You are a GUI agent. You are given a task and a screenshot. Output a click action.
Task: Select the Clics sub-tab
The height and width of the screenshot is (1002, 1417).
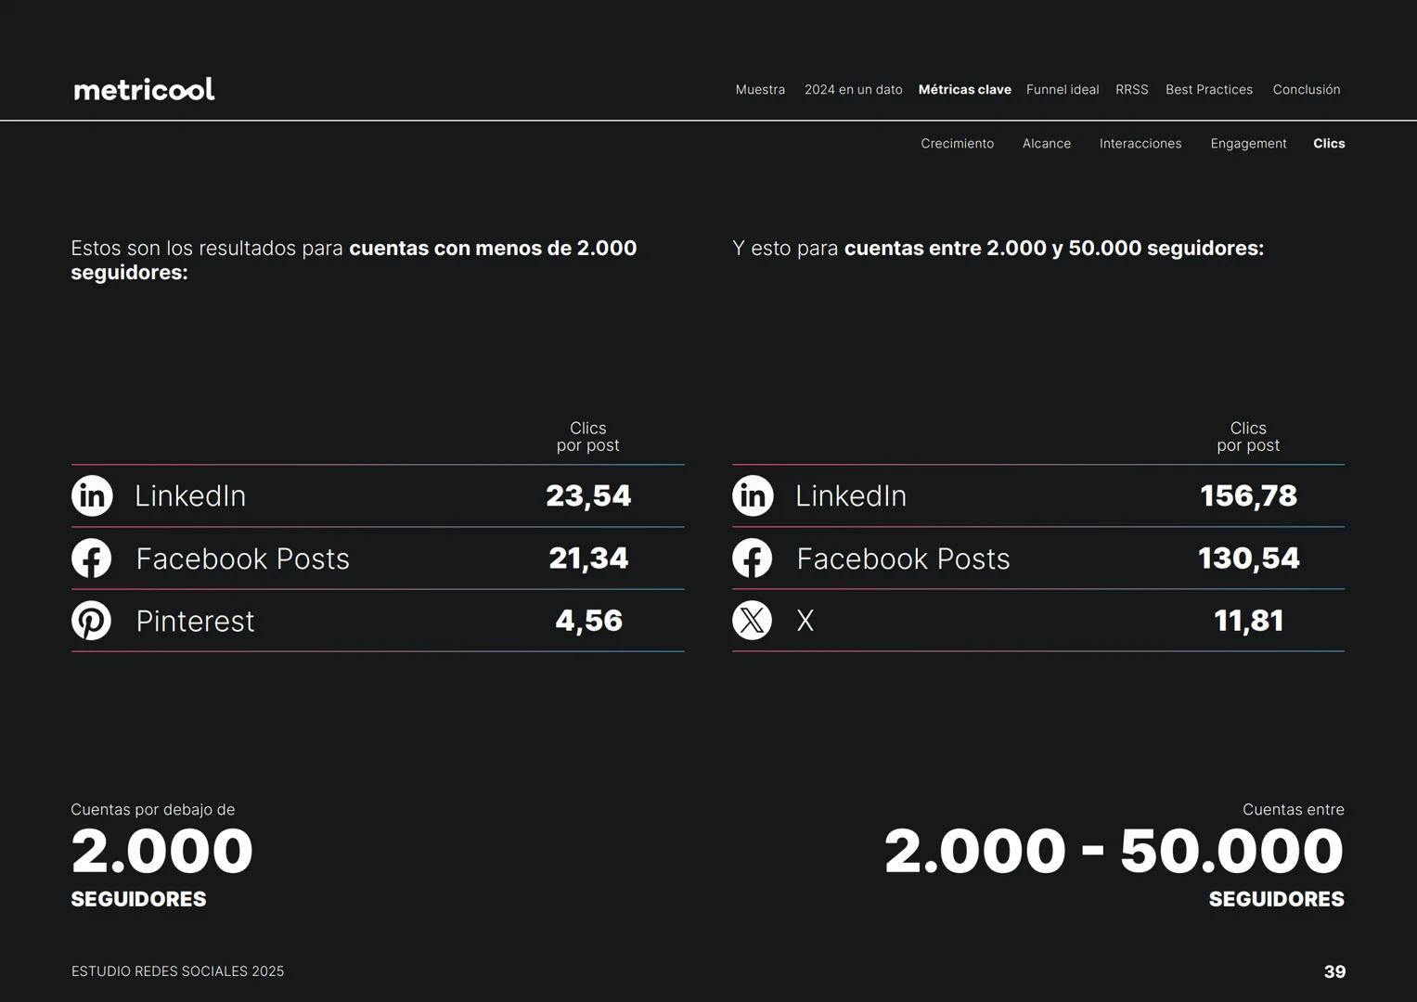[1329, 144]
